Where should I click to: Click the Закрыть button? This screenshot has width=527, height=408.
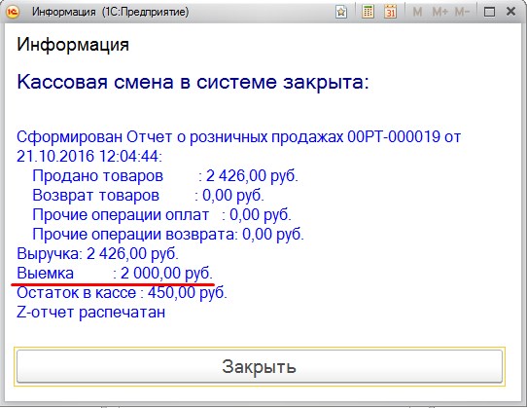coord(260,366)
